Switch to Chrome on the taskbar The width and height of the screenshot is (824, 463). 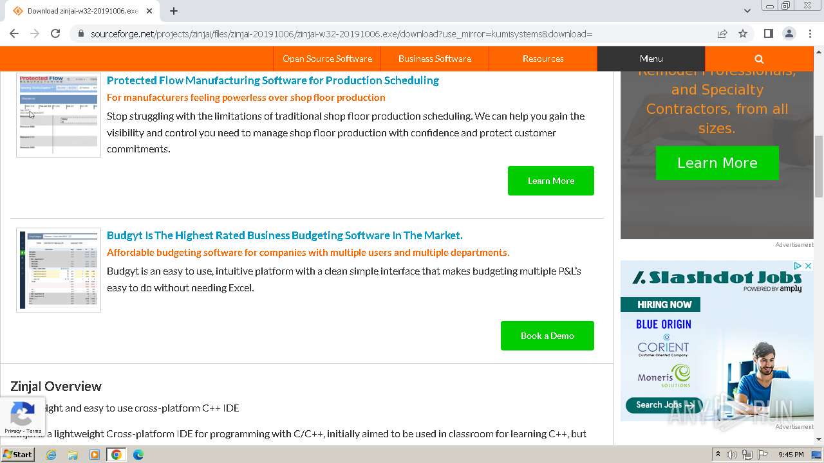(x=117, y=455)
